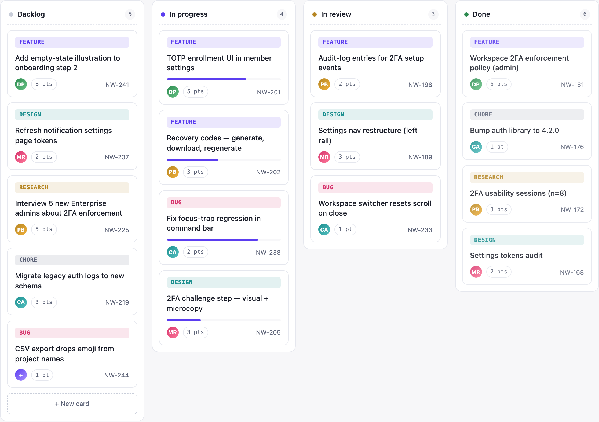Click MR avatar on NW-168 card
The width and height of the screenshot is (599, 422).
tap(476, 272)
